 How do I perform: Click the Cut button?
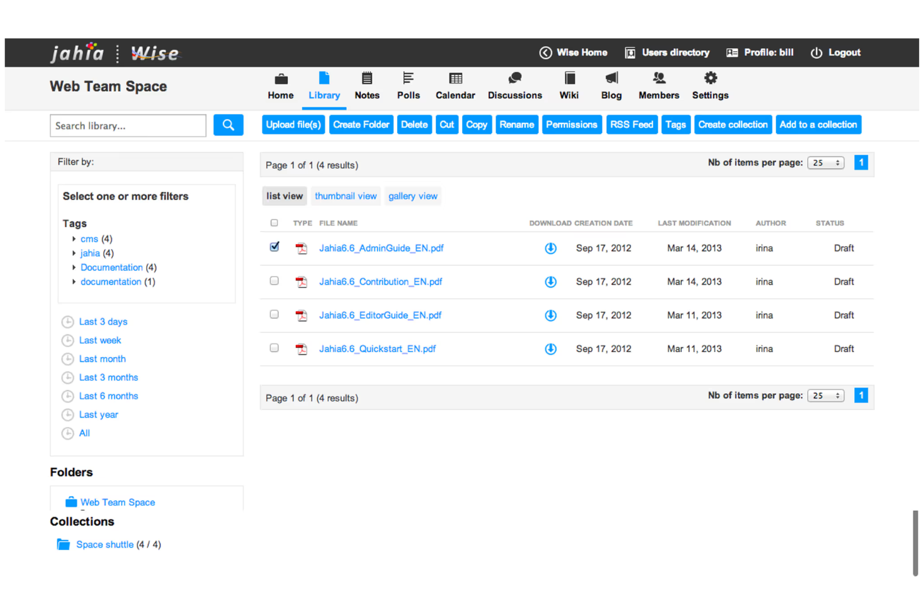[x=447, y=125]
